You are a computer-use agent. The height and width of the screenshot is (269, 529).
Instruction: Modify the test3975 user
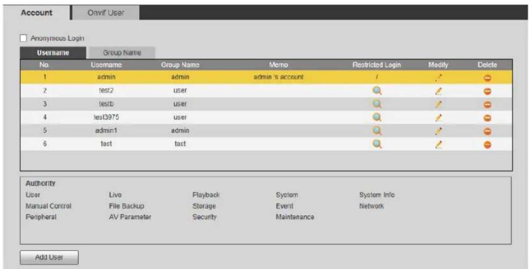(x=438, y=118)
